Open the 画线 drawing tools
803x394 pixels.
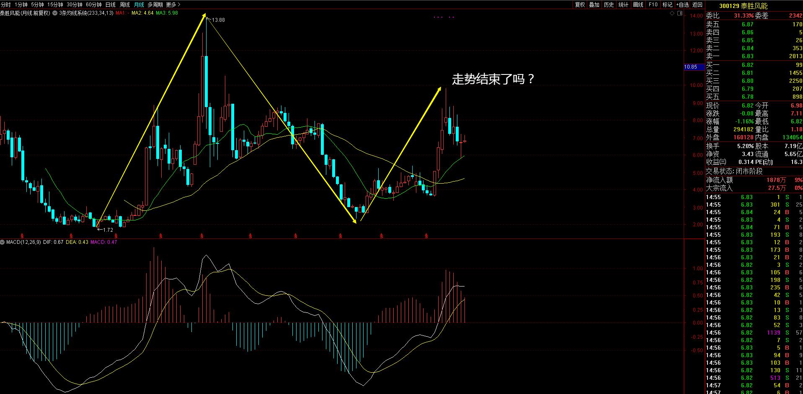[x=638, y=5]
